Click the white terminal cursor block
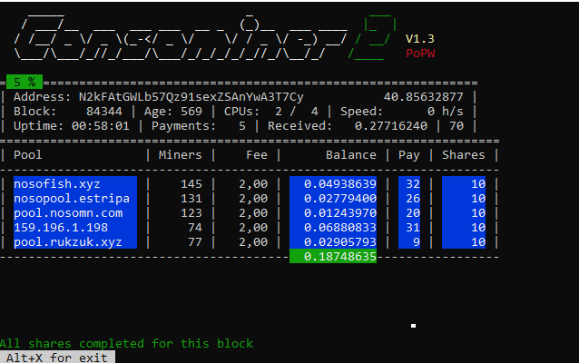The image size is (579, 363). (413, 326)
